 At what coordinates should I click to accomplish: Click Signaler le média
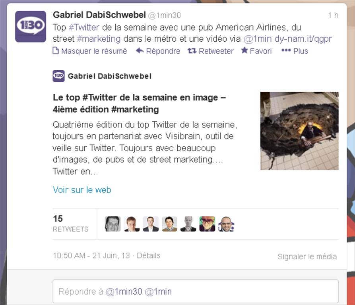(307, 257)
